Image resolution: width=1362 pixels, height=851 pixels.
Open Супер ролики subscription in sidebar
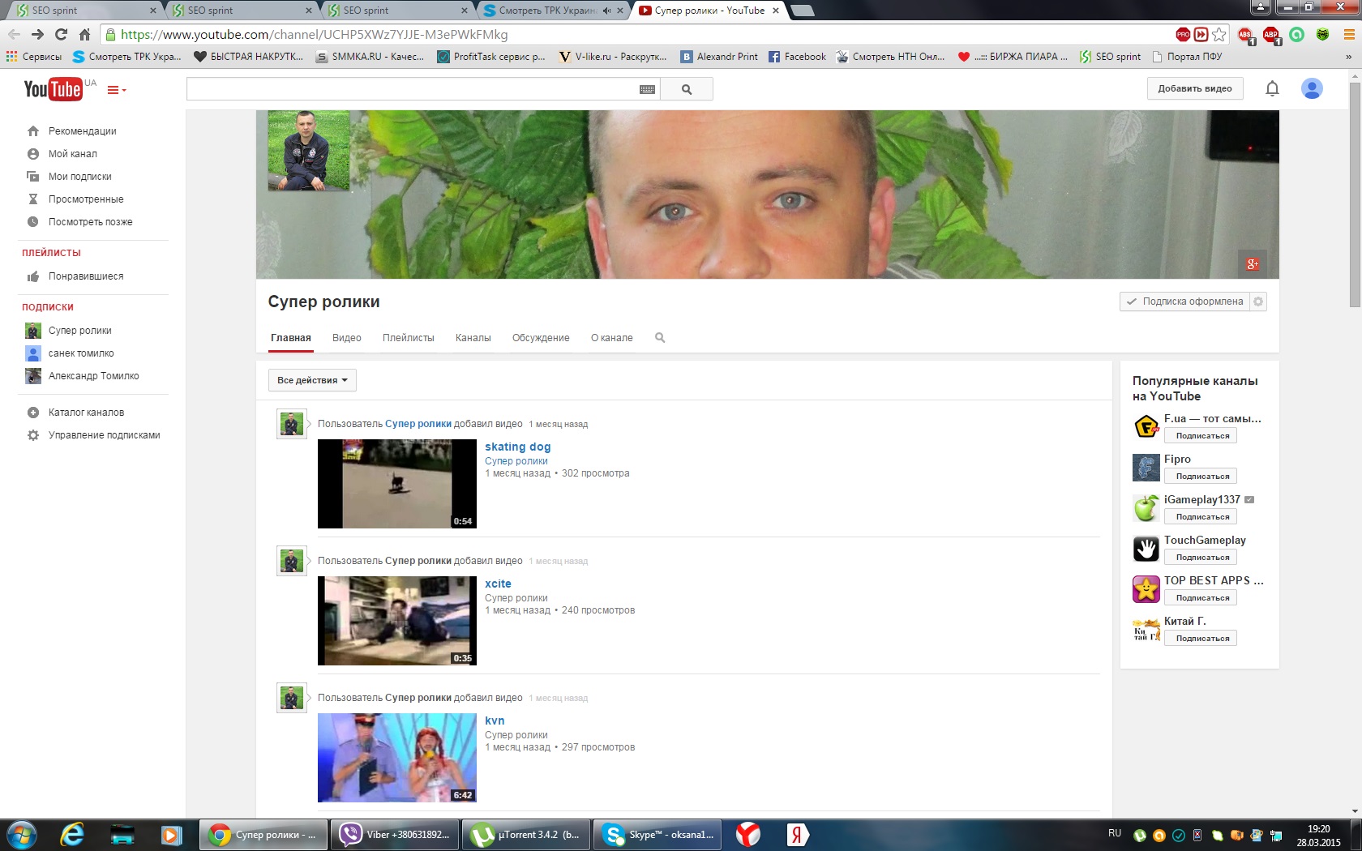point(79,331)
